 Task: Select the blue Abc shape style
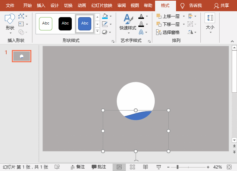point(85,23)
